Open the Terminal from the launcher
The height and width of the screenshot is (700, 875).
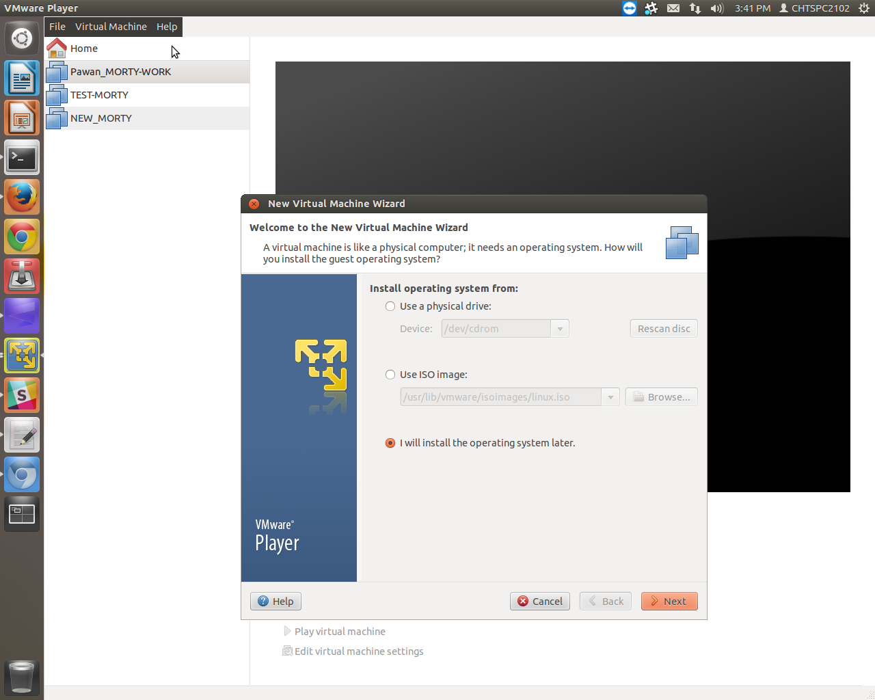click(22, 158)
